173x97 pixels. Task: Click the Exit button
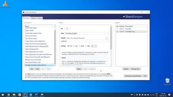click(145, 76)
